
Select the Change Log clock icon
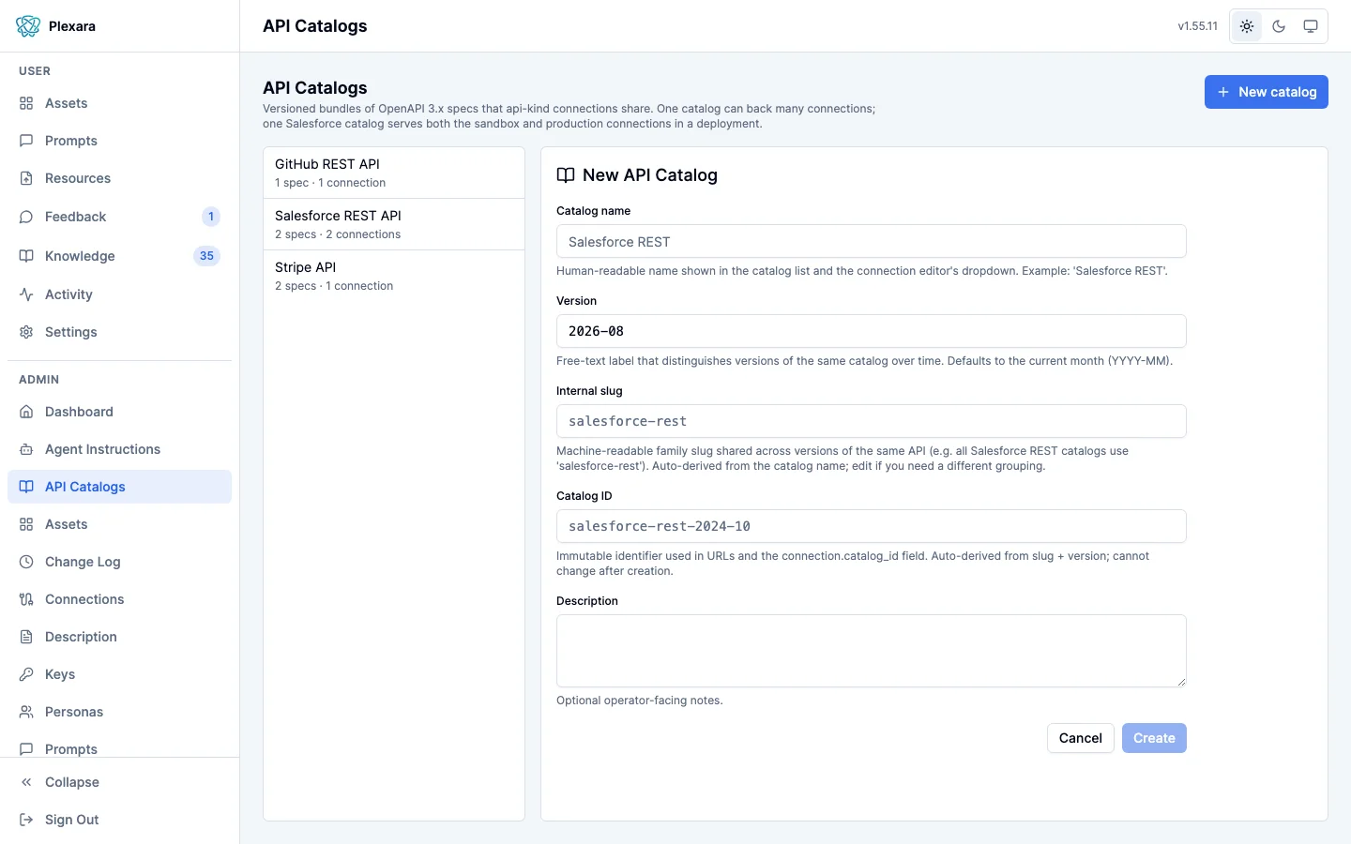click(x=26, y=562)
